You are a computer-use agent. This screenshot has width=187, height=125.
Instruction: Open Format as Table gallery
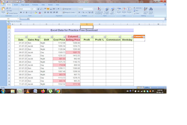106,11
